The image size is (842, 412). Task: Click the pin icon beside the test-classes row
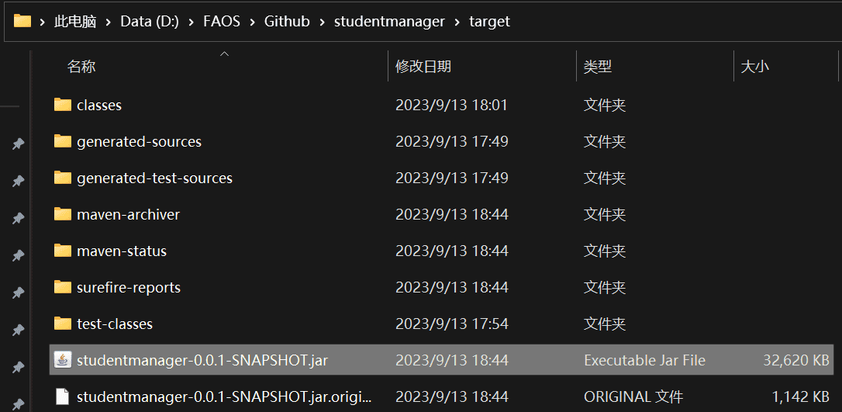pyautogui.click(x=19, y=330)
